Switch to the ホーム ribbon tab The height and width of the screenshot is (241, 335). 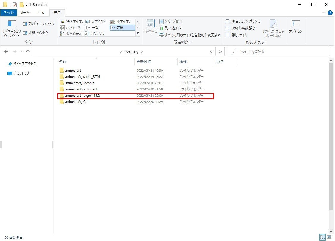pos(25,13)
